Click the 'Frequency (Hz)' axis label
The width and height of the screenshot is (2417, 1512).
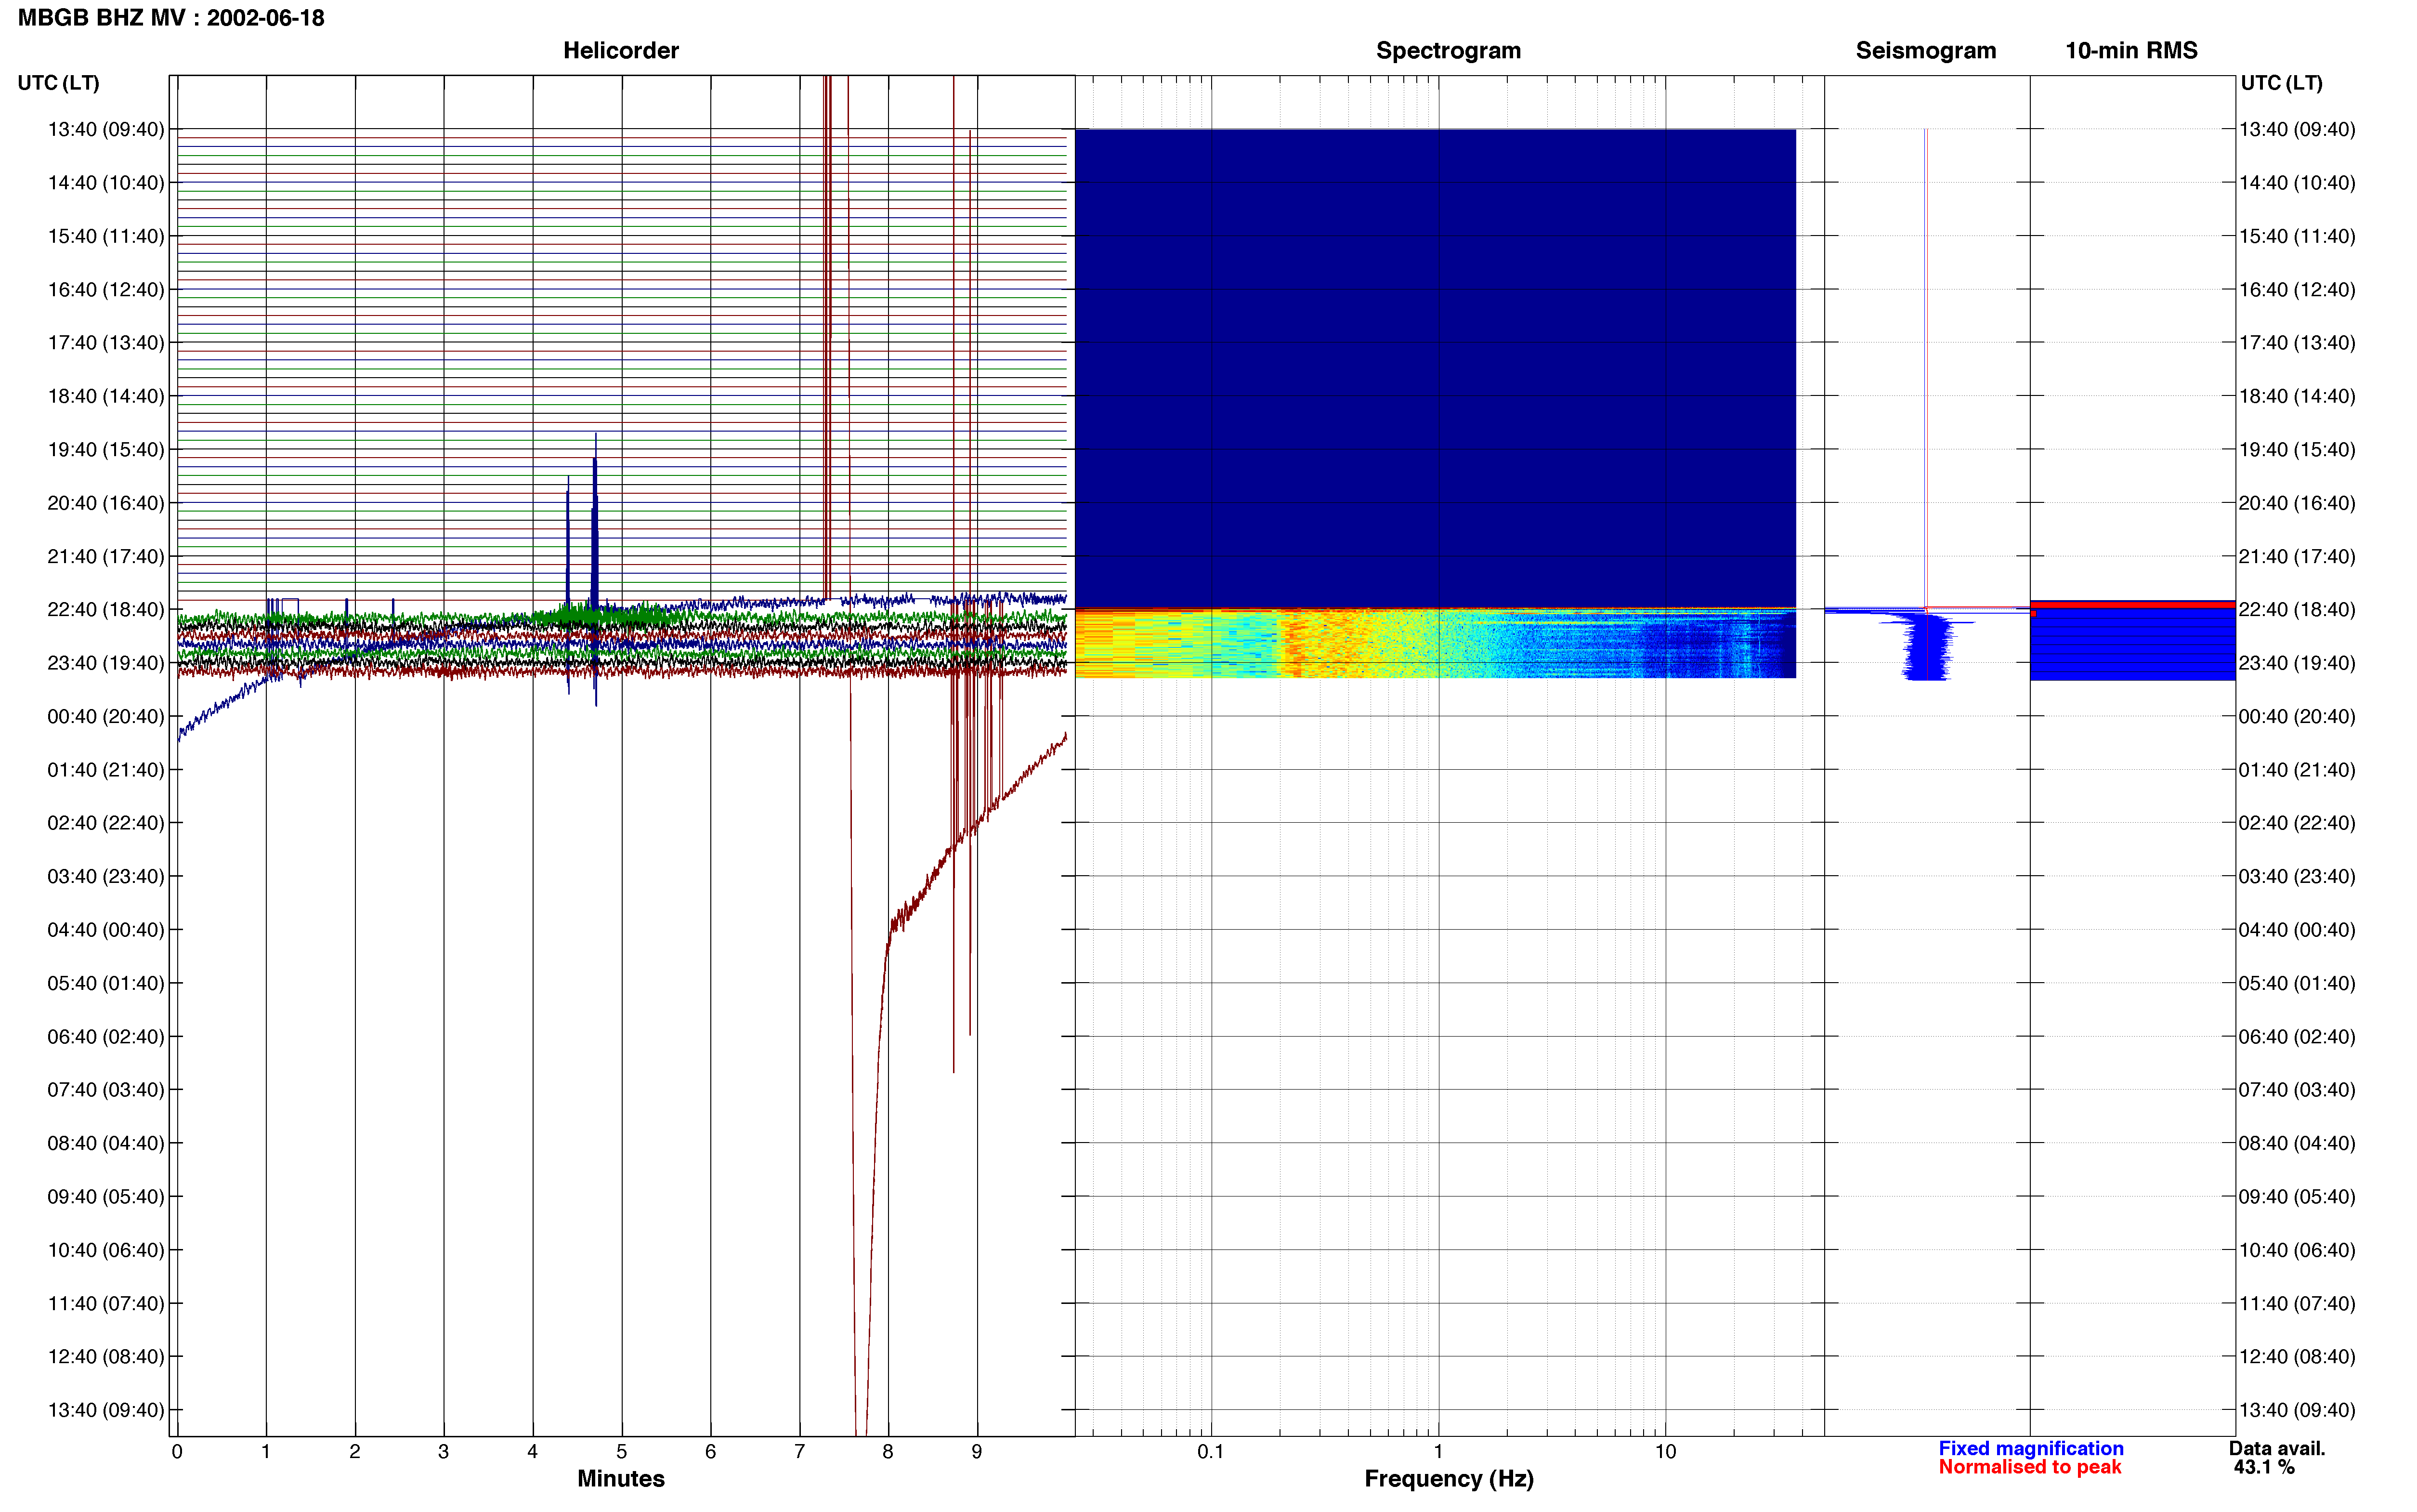1449,1479
